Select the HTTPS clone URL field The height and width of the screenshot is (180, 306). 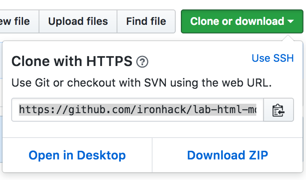137,110
